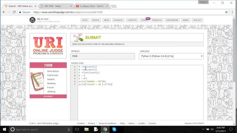Click the network icon in the system tray
Screen dimensions: 237x133
coord(207,129)
